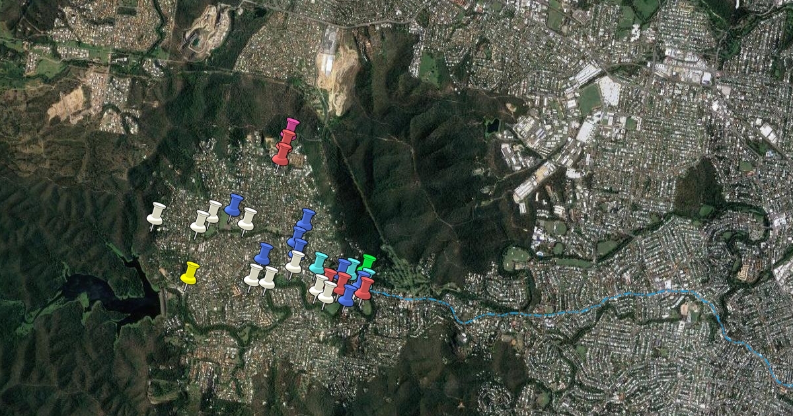Click the magenta pushpin at the top
793x416 pixels.
click(292, 124)
